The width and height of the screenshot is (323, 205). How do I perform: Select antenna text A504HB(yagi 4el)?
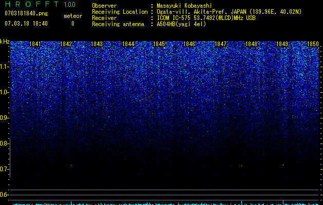pos(181,24)
